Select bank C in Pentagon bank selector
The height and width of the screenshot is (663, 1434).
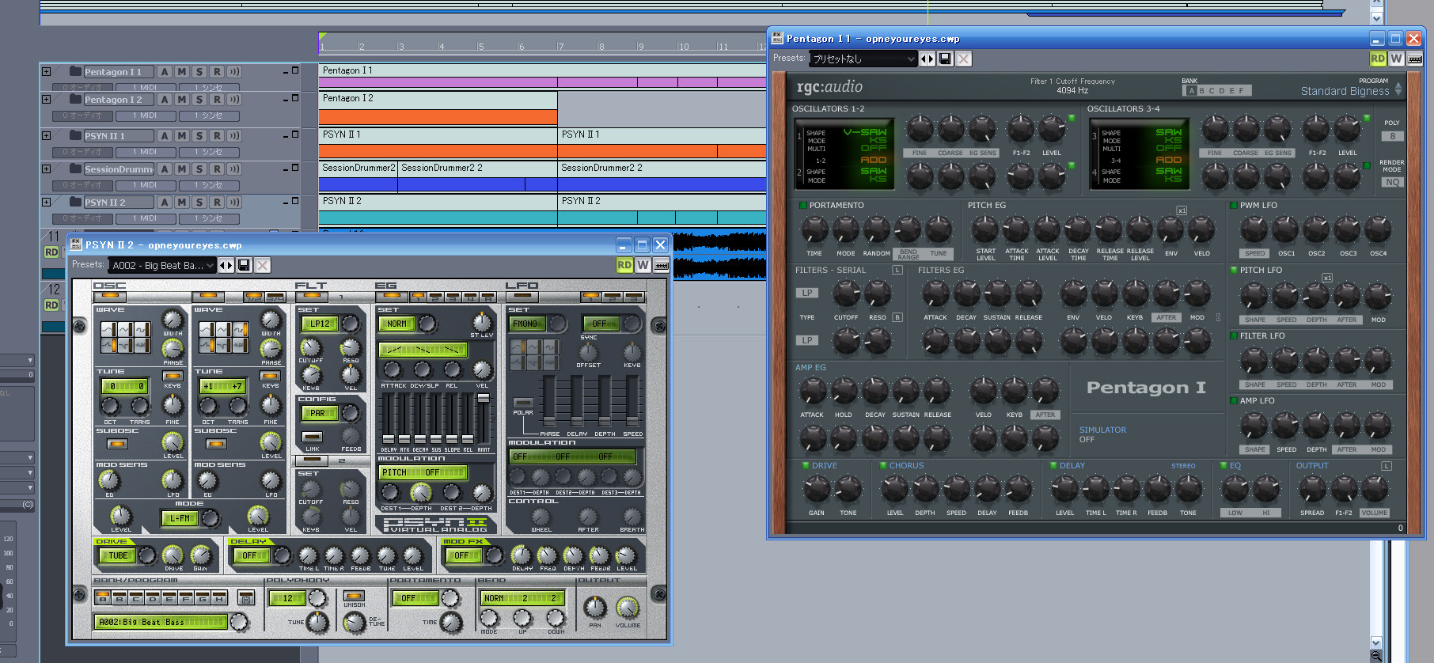[x=1212, y=91]
